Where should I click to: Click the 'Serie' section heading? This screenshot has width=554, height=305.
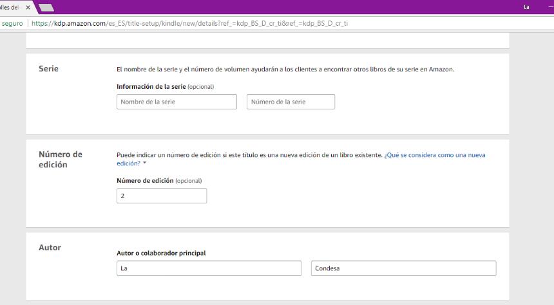(x=48, y=68)
